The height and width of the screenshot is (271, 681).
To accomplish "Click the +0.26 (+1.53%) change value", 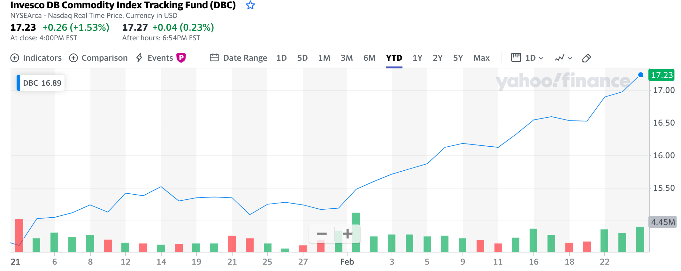I will click(x=76, y=27).
